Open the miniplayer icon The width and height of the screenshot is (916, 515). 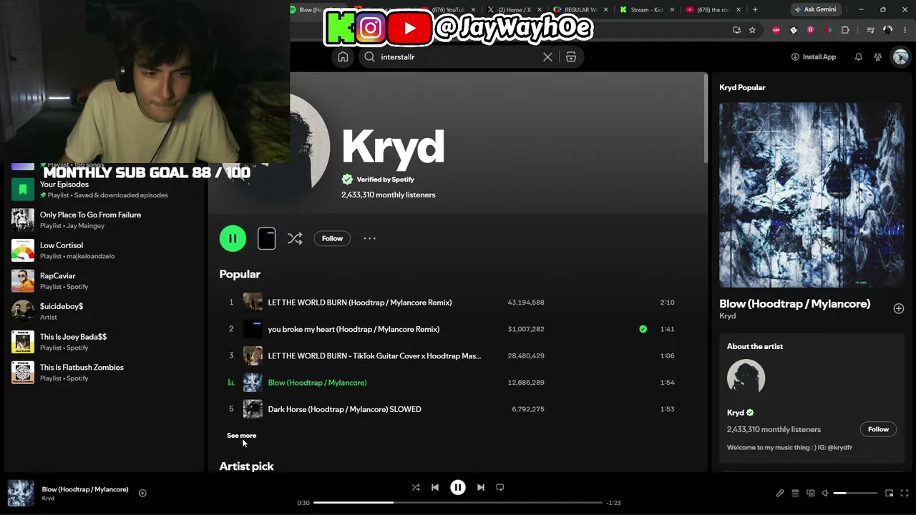pos(890,493)
